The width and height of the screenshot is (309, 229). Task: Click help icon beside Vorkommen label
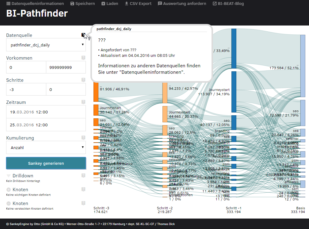point(83,57)
